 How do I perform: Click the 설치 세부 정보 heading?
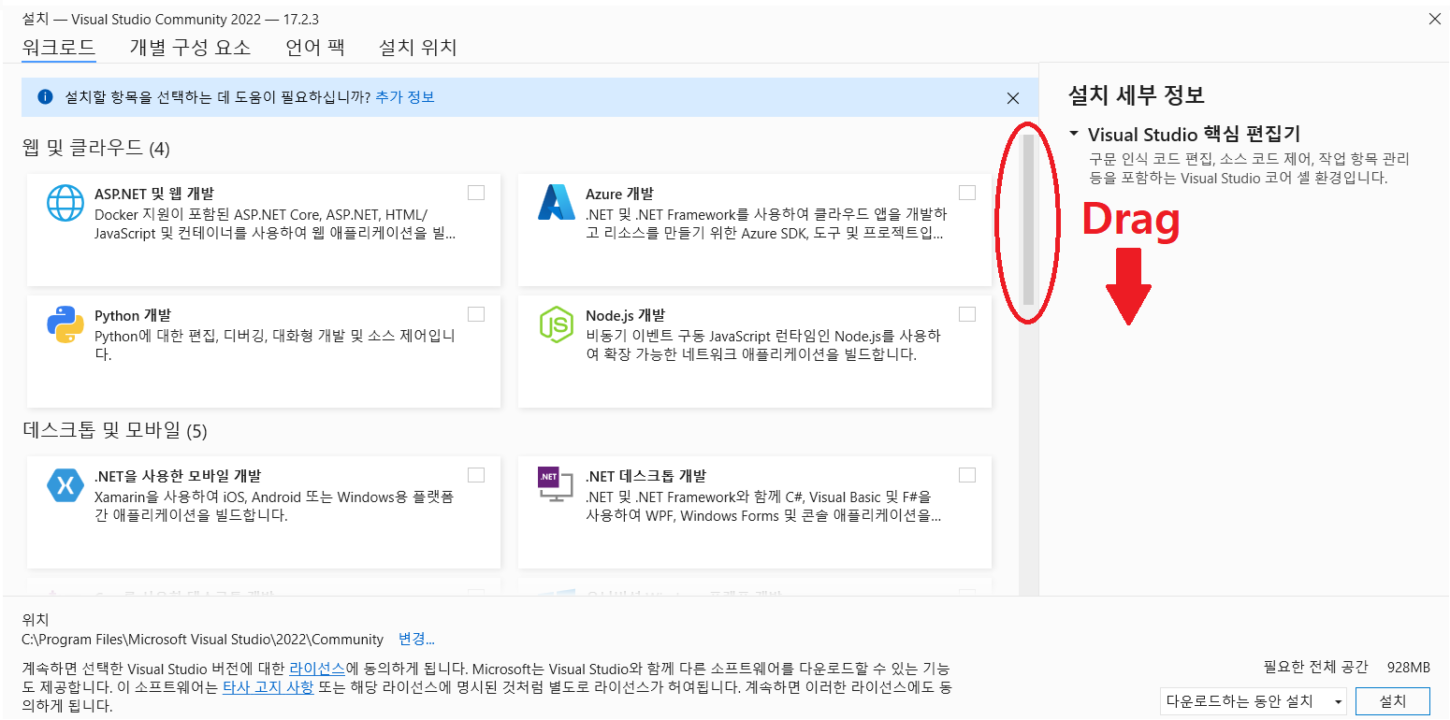1136,94
